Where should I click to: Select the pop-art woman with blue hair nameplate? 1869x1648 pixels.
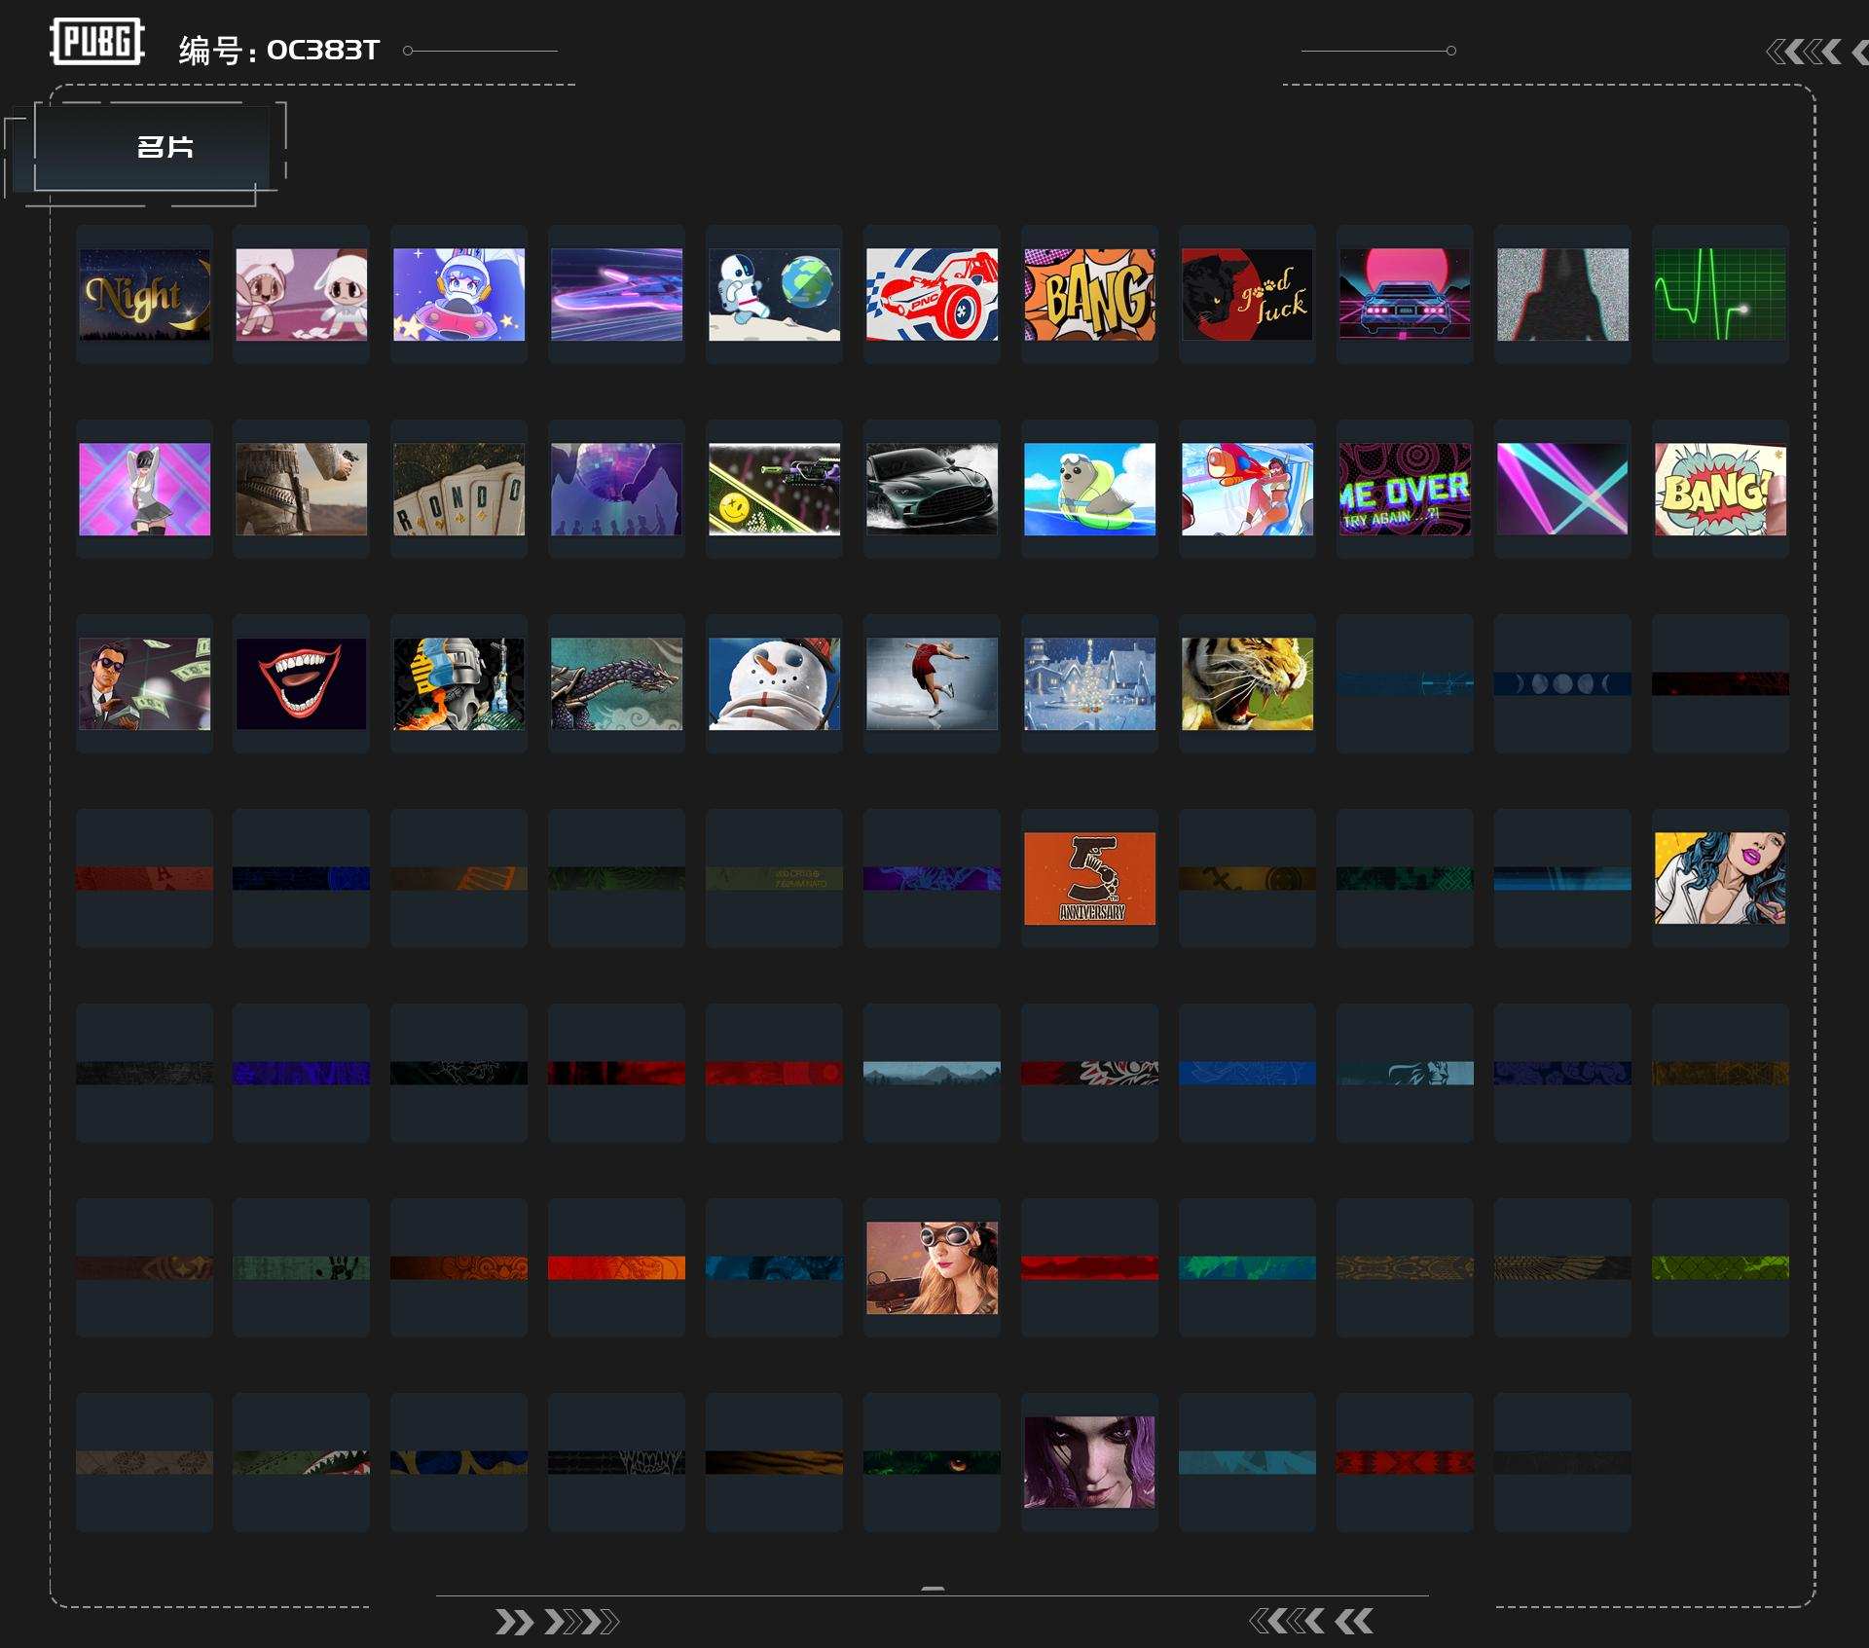[x=1721, y=878]
